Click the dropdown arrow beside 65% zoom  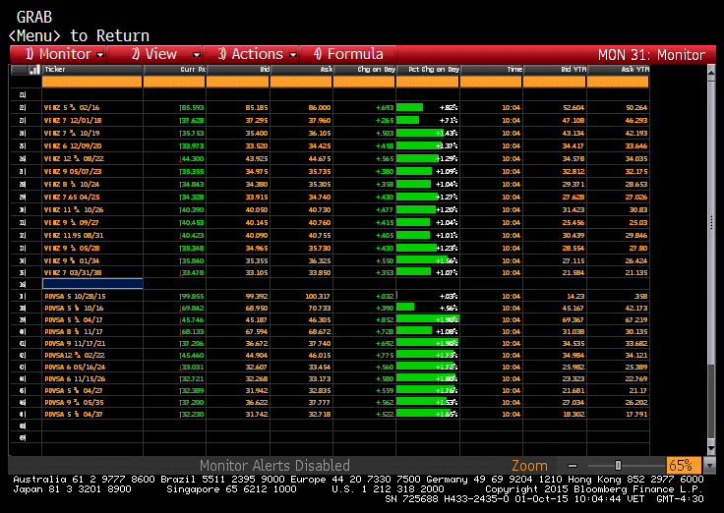(x=709, y=466)
